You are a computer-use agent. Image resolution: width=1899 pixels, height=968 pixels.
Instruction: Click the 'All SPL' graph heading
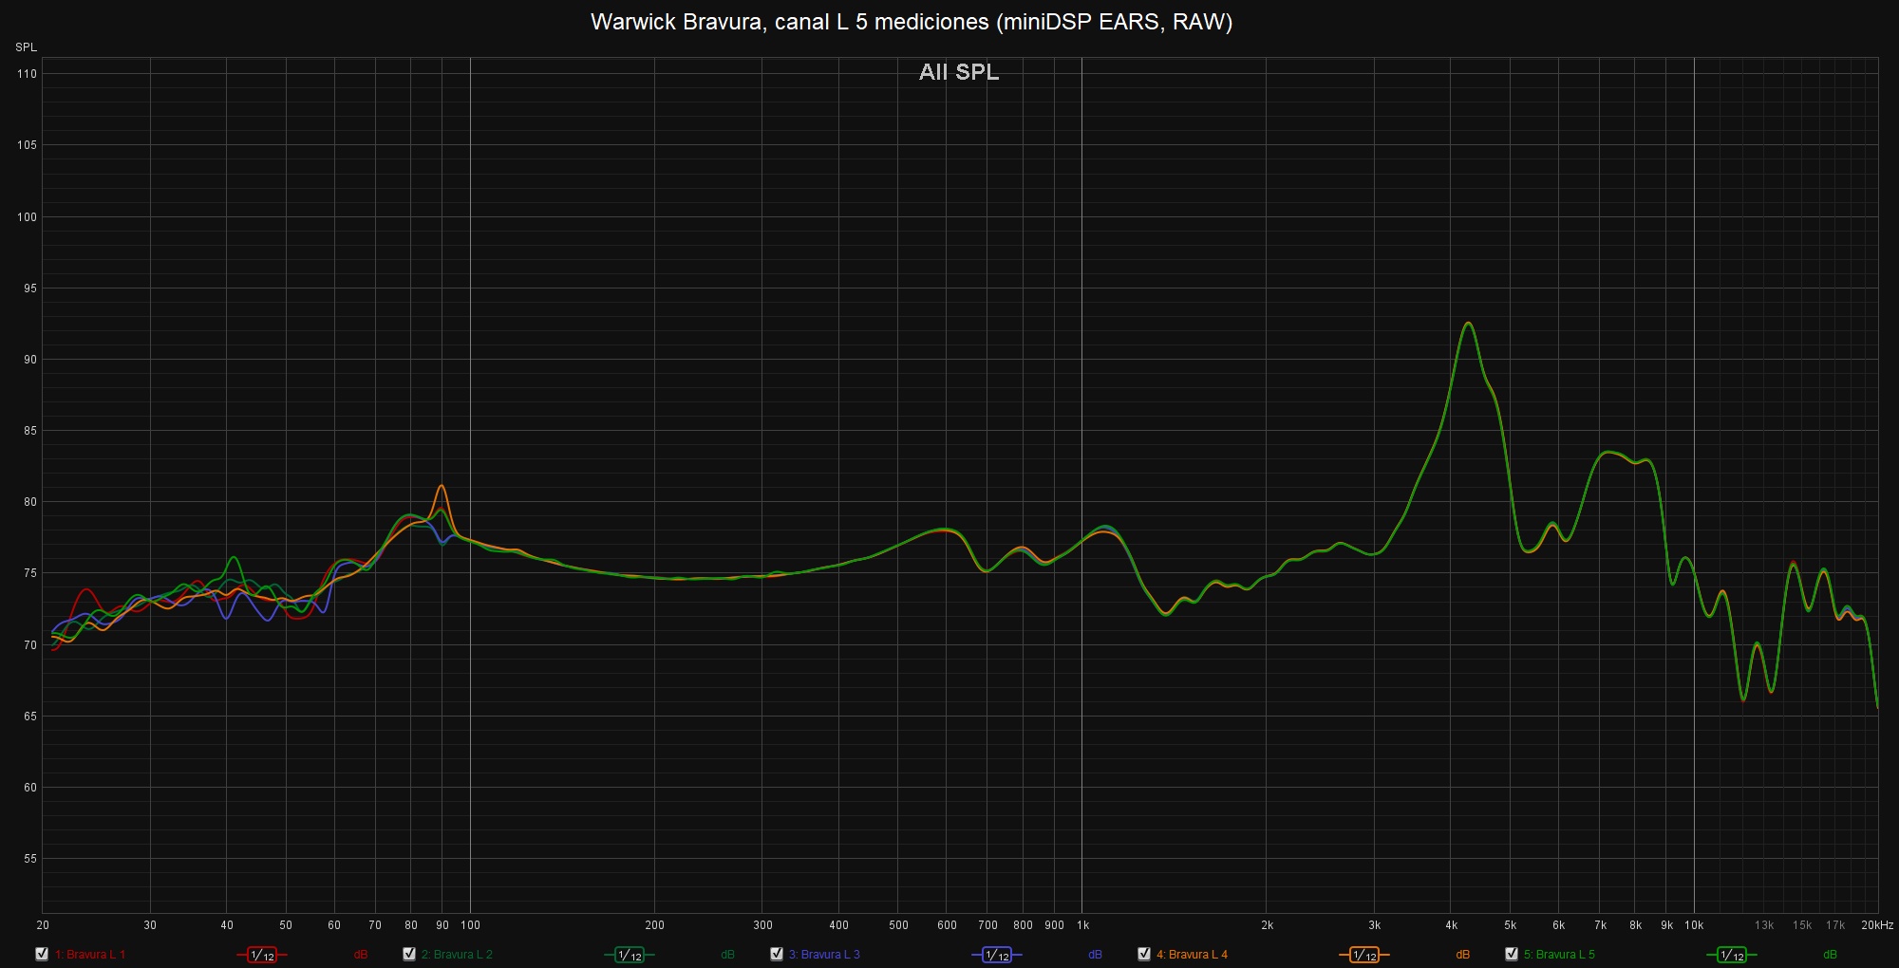[959, 72]
